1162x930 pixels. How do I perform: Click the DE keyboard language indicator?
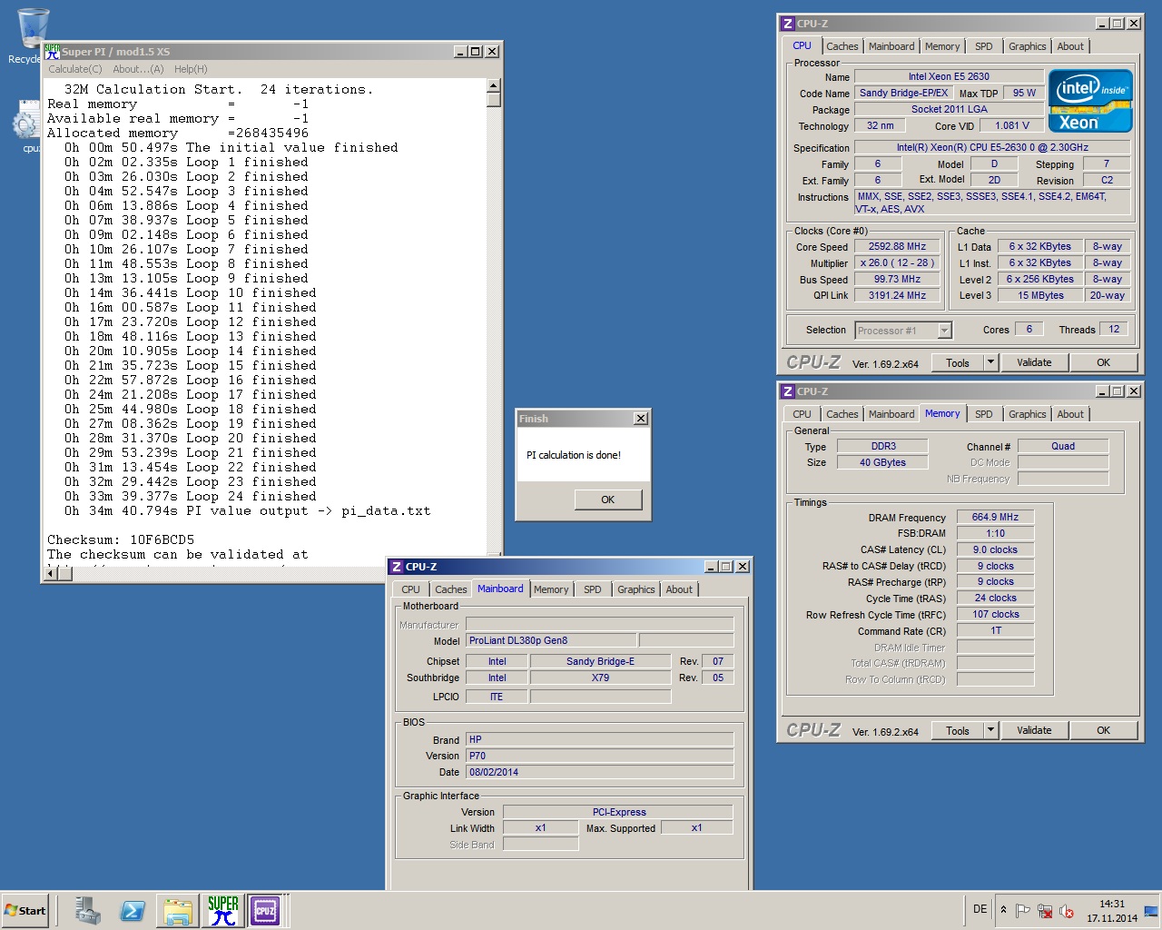(x=980, y=909)
